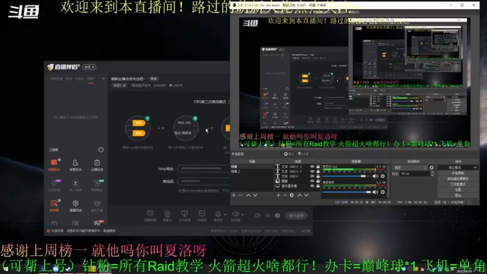Click the stream key field in Douyu

click(x=203, y=181)
